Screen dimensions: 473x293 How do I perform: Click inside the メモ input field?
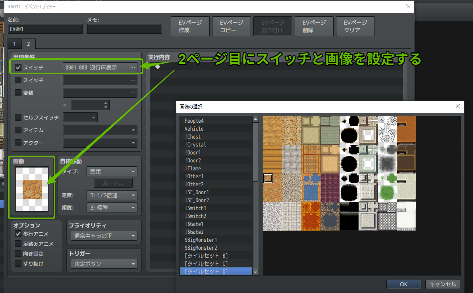(124, 29)
